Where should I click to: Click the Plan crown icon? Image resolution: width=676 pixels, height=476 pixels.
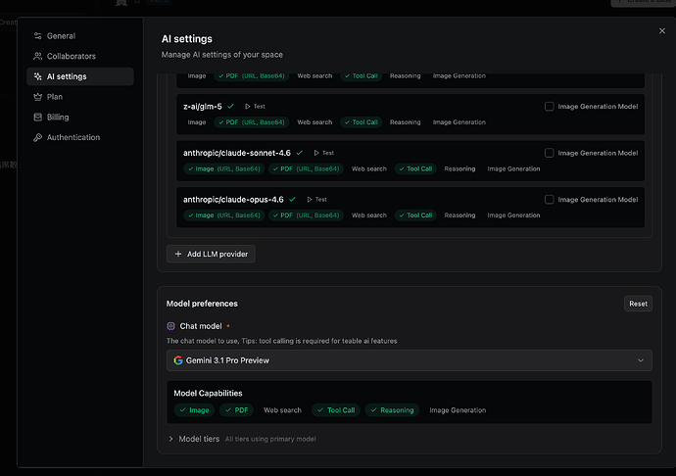pyautogui.click(x=37, y=97)
